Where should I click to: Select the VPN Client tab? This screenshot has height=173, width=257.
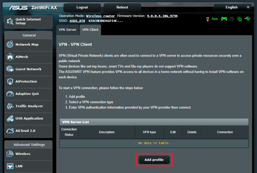coord(90,30)
